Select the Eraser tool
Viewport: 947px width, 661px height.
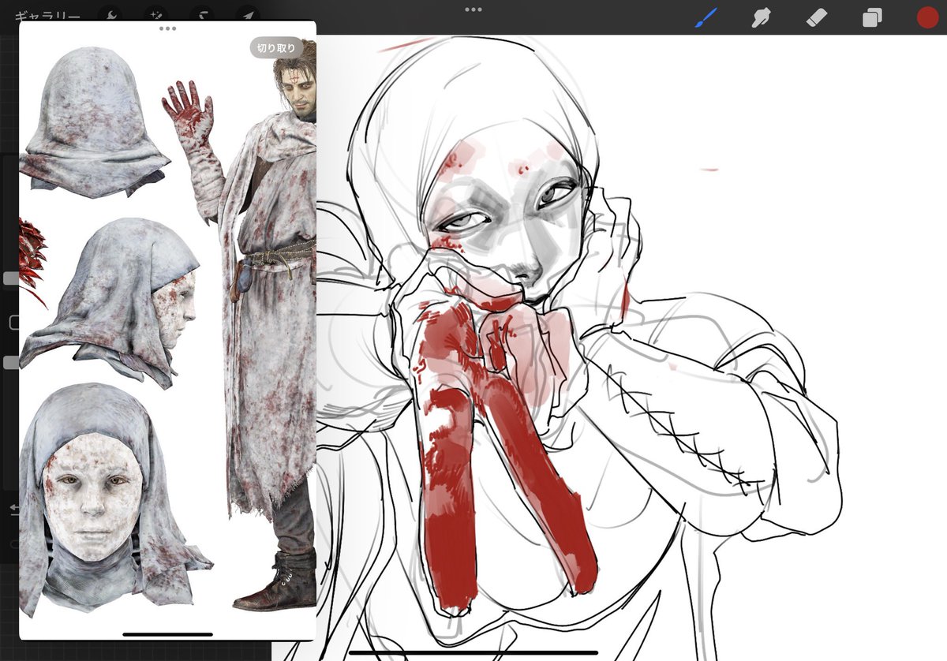pyautogui.click(x=817, y=17)
